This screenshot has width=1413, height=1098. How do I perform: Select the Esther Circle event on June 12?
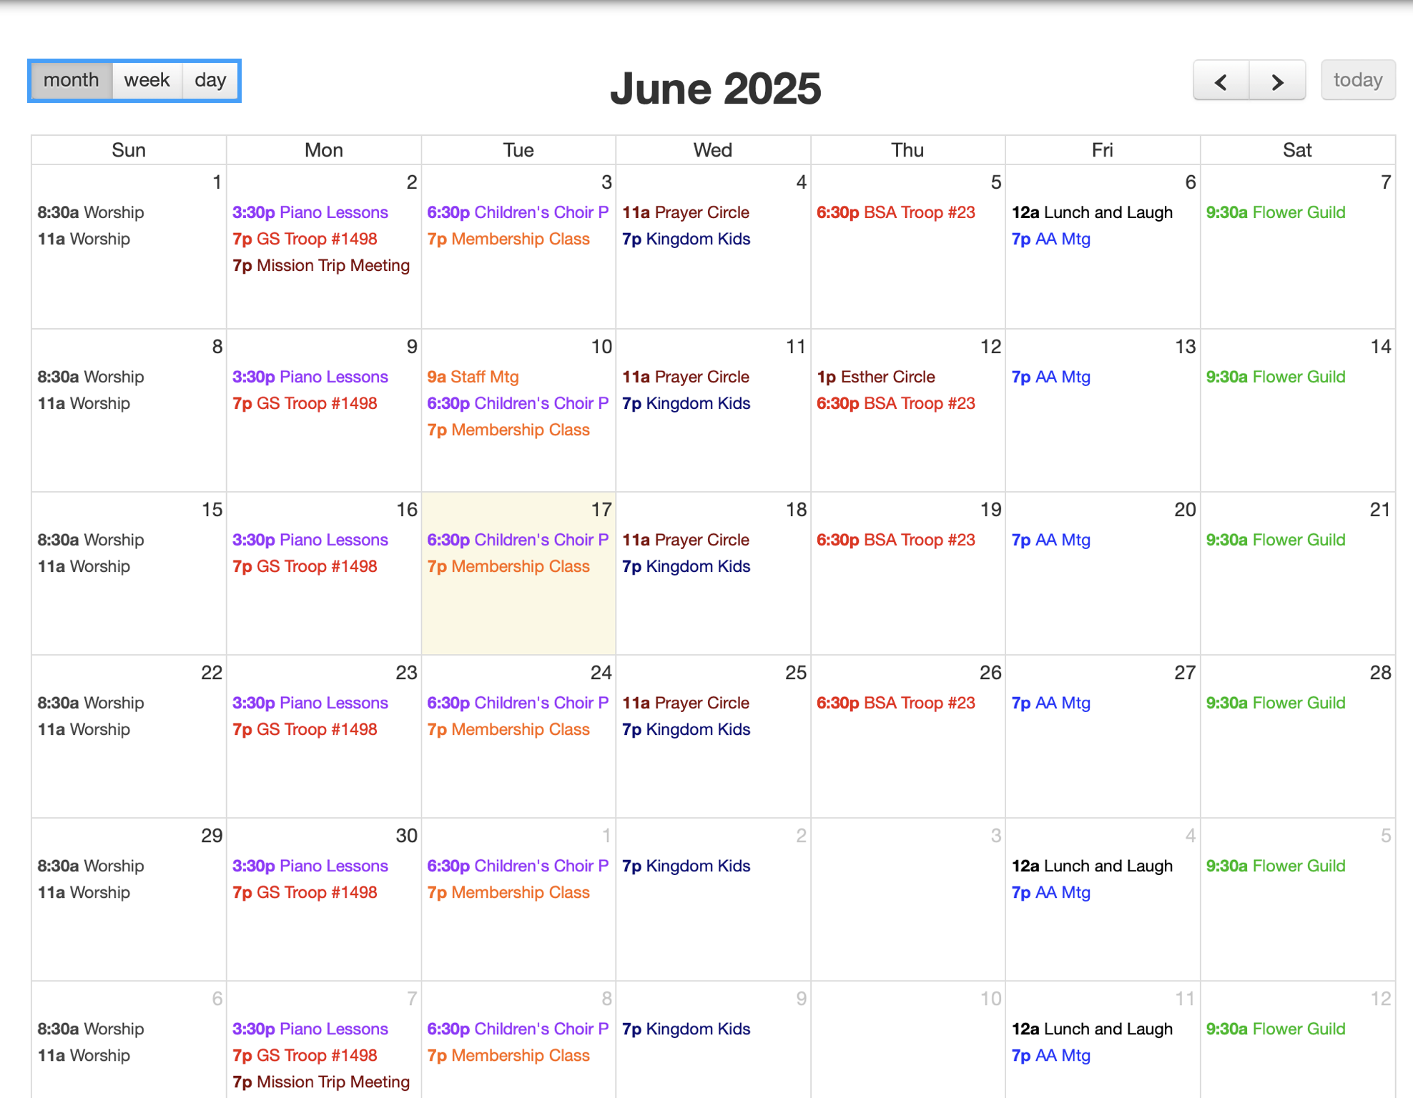coord(875,377)
